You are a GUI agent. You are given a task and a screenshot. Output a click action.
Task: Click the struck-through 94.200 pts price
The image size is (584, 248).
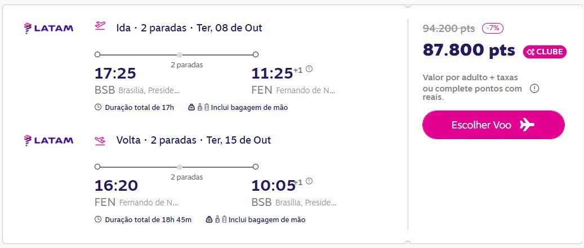point(449,28)
